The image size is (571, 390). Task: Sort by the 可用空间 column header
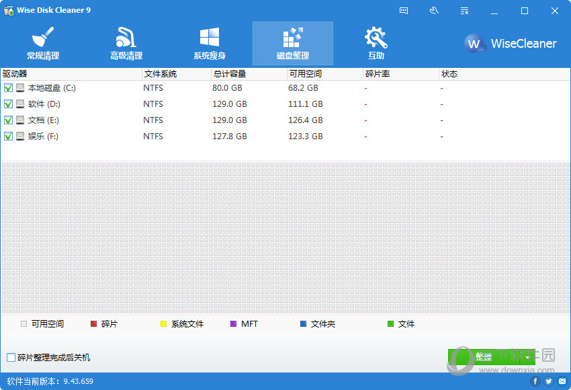point(306,74)
